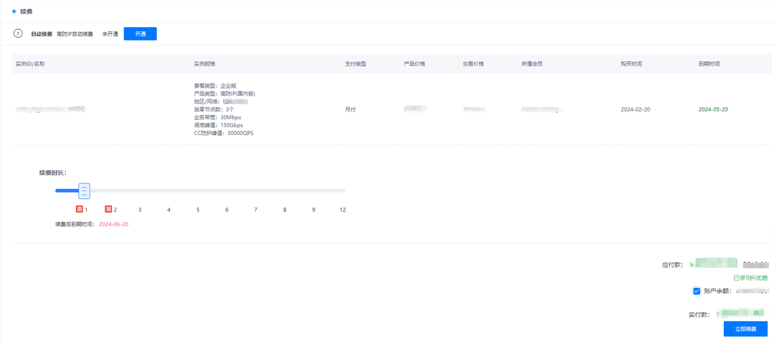Click the 已享9折优惠 discount text

click(x=751, y=278)
